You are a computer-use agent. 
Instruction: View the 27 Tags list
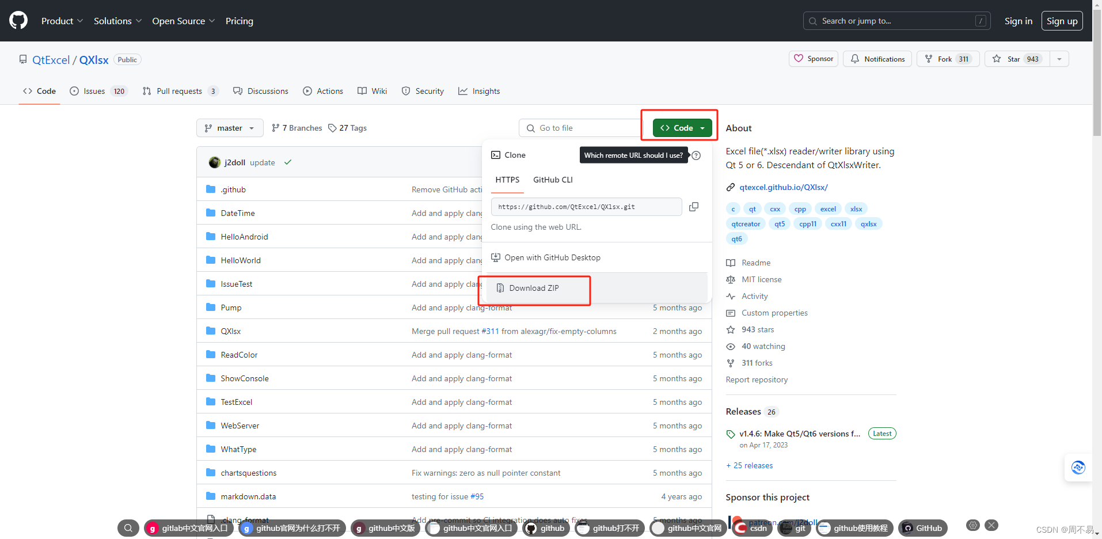pos(347,128)
